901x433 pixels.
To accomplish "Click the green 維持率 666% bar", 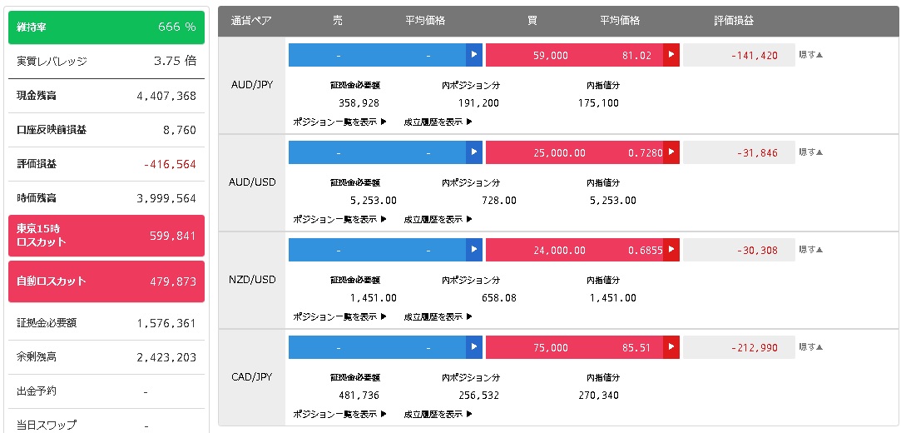I will click(x=106, y=27).
